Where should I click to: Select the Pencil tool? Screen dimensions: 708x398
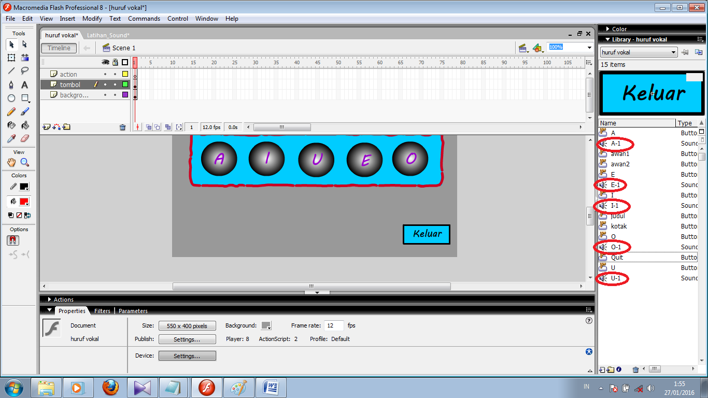tap(11, 111)
